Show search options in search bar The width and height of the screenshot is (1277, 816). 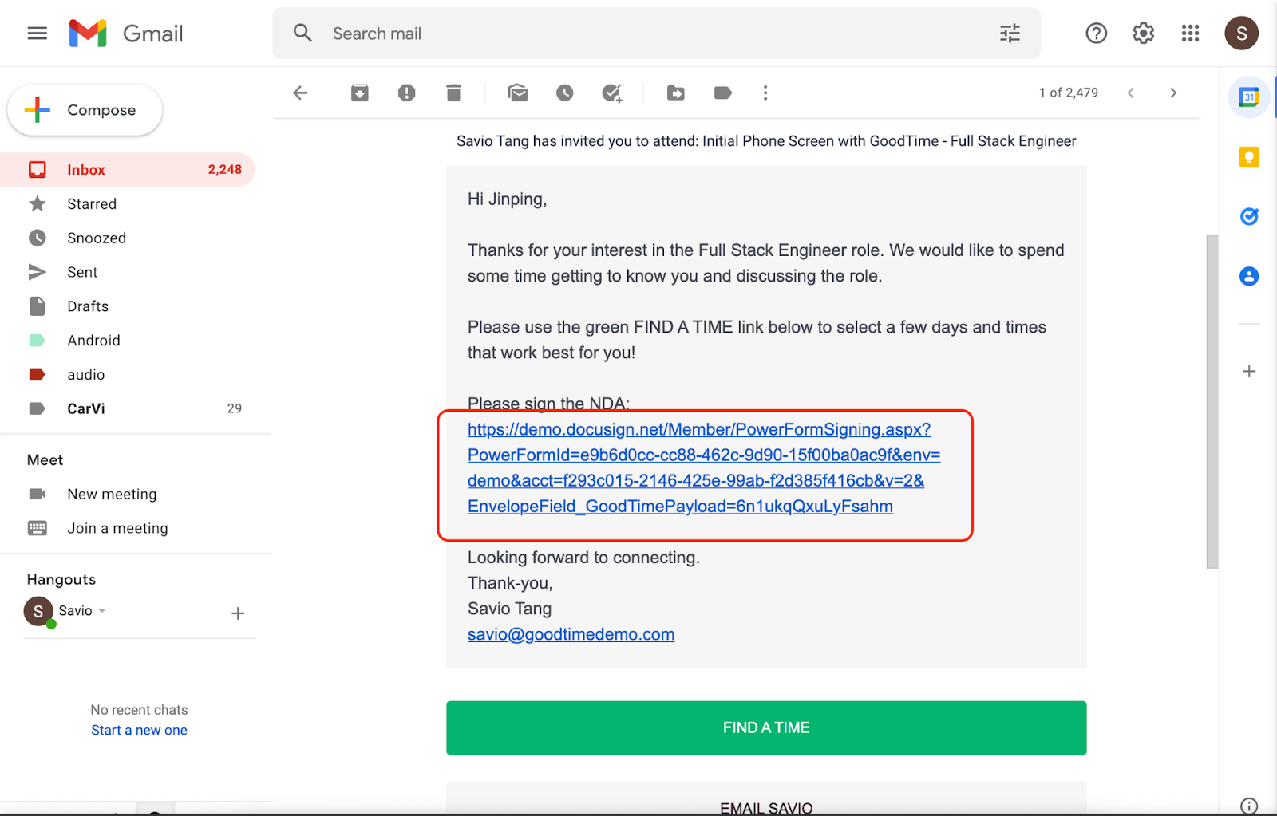click(x=1010, y=34)
